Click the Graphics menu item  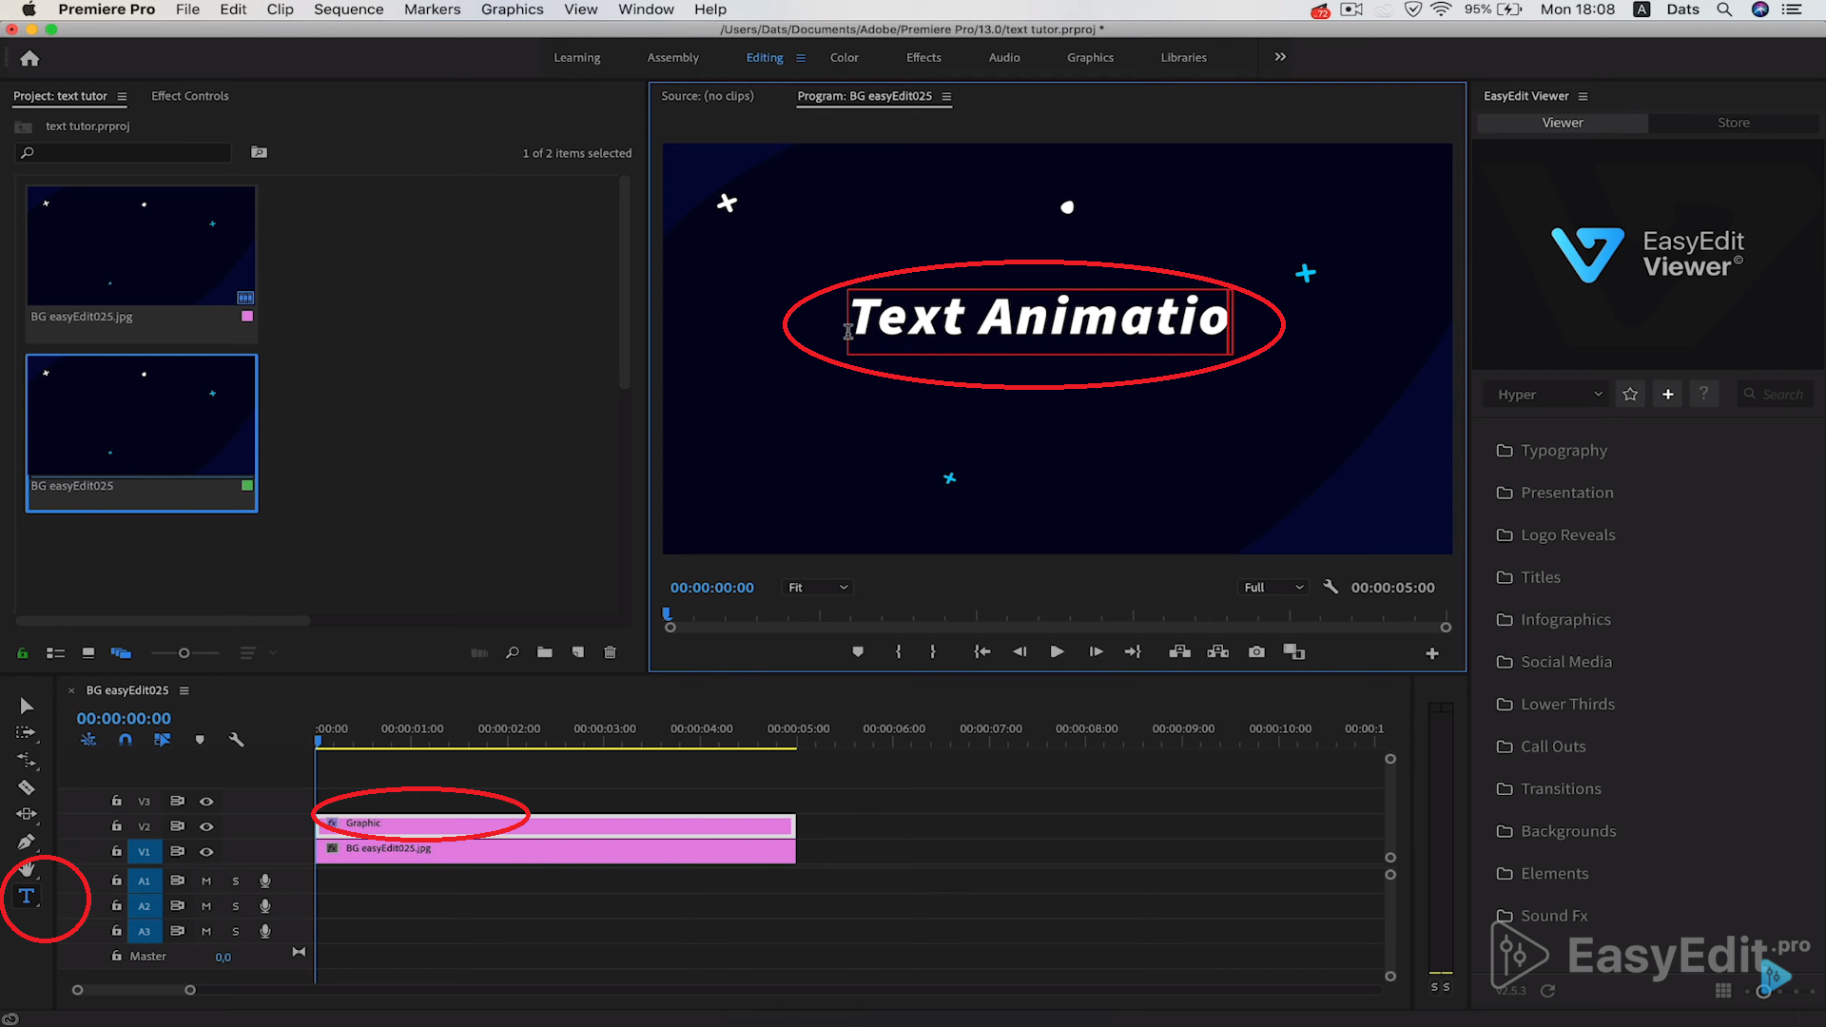[512, 9]
